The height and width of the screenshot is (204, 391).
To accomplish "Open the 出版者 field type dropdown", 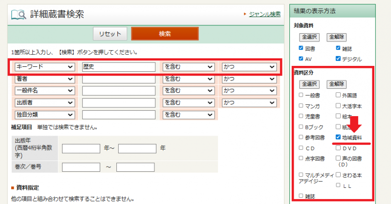I will click(44, 102).
